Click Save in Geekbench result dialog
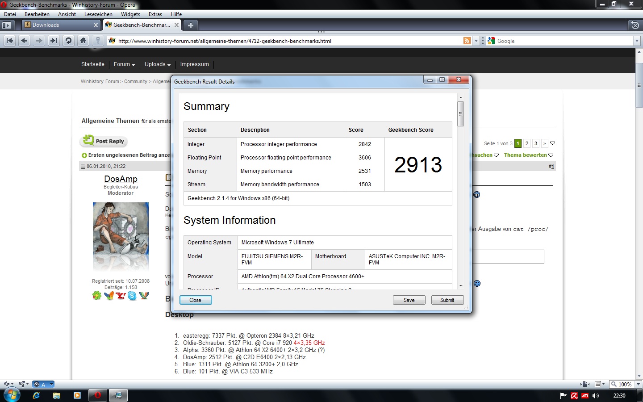The height and width of the screenshot is (402, 643). pyautogui.click(x=409, y=300)
